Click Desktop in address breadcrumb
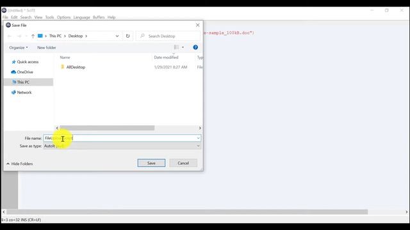 click(76, 36)
